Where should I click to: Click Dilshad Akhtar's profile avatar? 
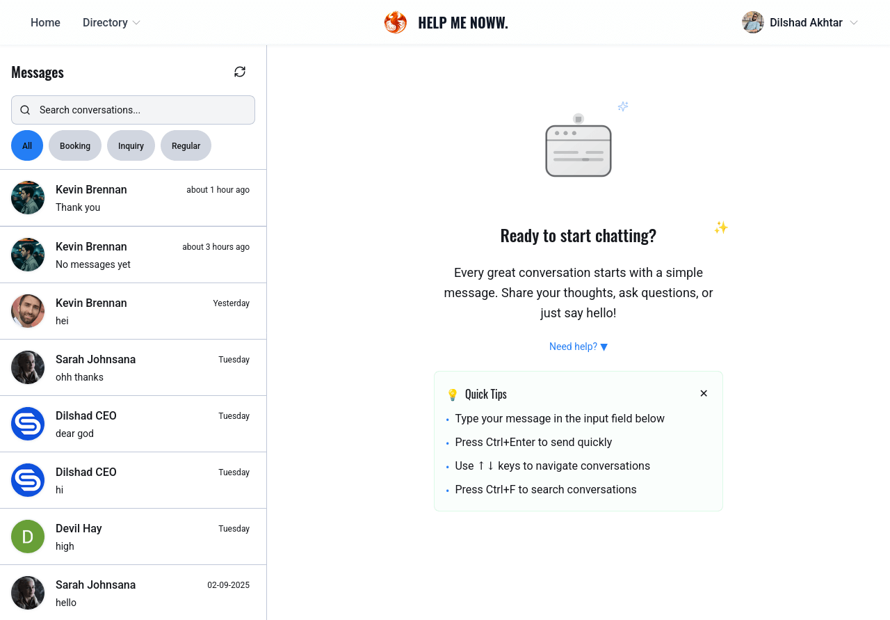tap(752, 22)
